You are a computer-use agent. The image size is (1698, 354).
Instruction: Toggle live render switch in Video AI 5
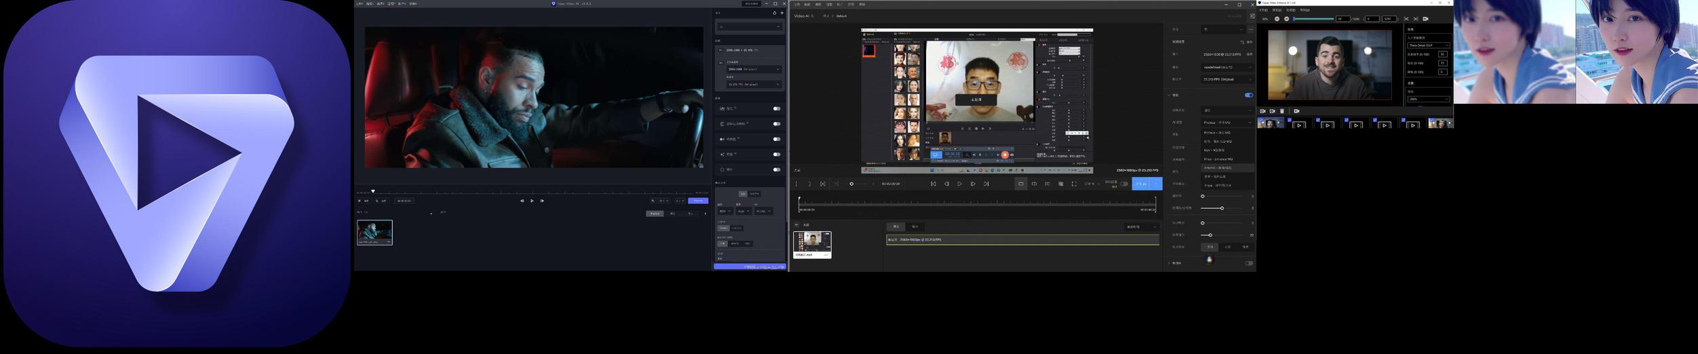coord(1124,184)
